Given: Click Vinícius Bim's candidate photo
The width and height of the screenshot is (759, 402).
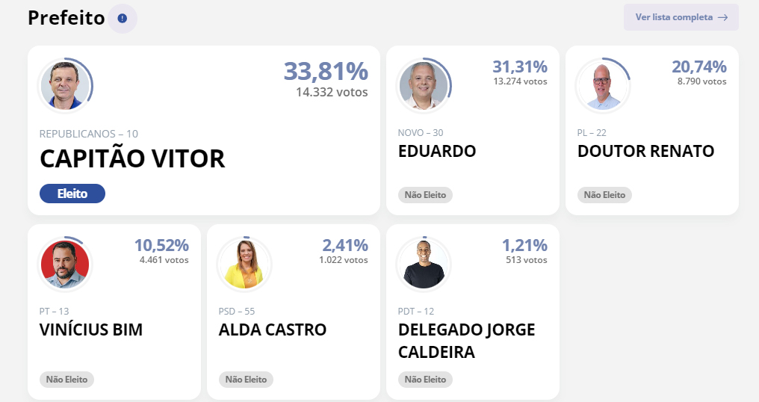Looking at the screenshot, I should (65, 264).
